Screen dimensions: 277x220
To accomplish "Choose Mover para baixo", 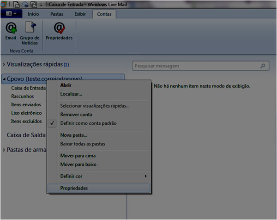I will (x=99, y=164).
